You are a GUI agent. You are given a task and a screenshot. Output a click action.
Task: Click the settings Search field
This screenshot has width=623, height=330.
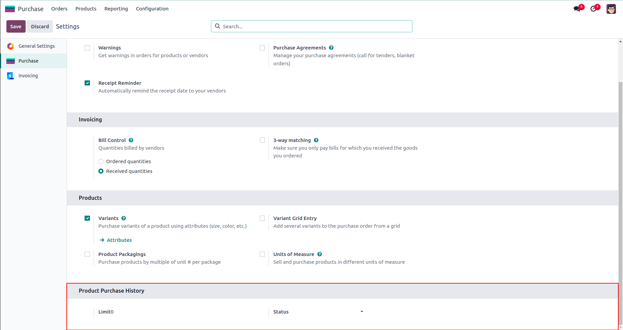point(312,26)
